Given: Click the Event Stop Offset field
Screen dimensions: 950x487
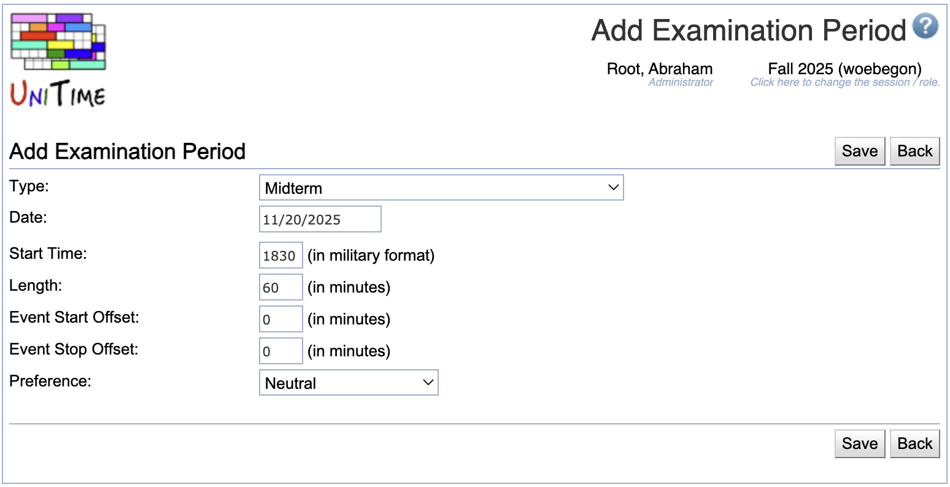Looking at the screenshot, I should tap(281, 351).
